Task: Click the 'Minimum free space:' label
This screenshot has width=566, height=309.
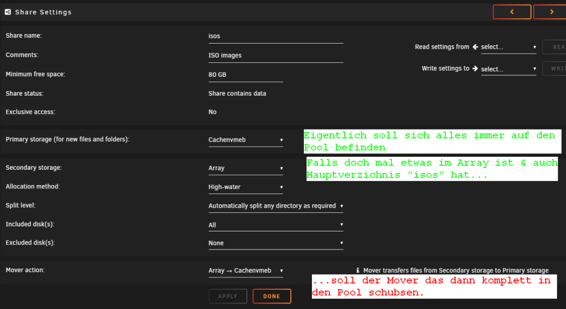Action: [x=35, y=74]
